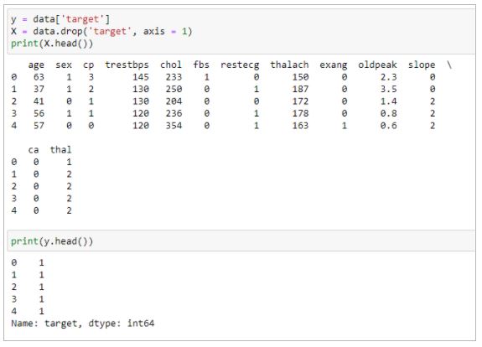Click the oldpeak column header

point(377,65)
